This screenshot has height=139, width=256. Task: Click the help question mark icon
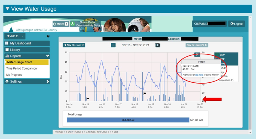coord(48,36)
